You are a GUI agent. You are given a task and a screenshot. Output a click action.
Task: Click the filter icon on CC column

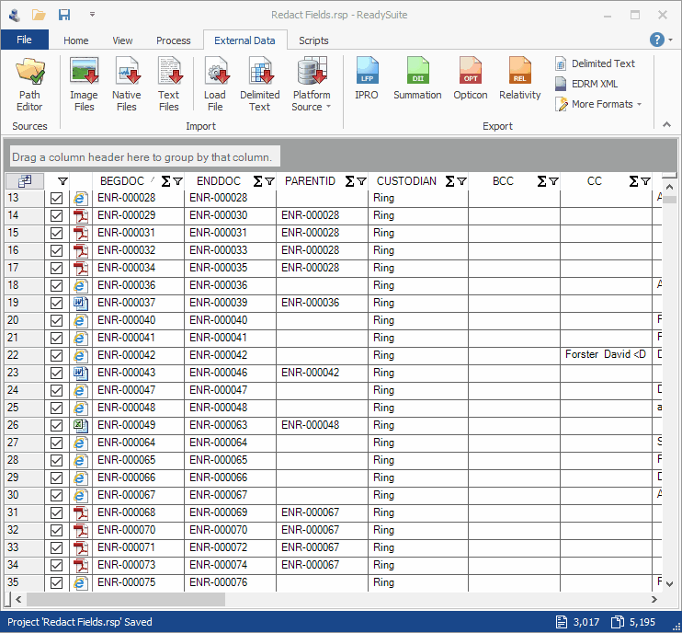(645, 181)
